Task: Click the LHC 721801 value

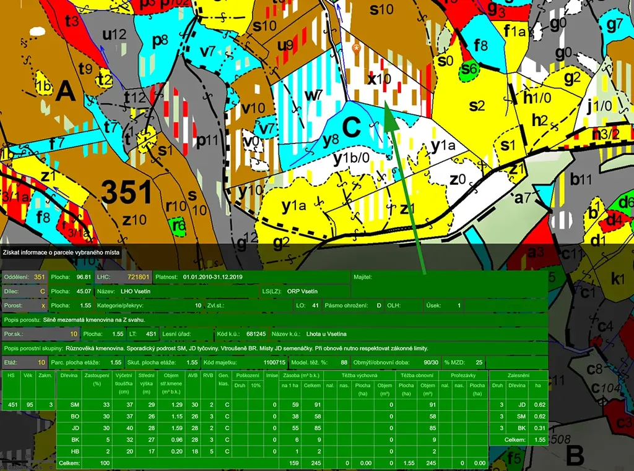Action: [138, 276]
